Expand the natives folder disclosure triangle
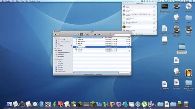This screenshot has width=195, height=109. click(74, 49)
